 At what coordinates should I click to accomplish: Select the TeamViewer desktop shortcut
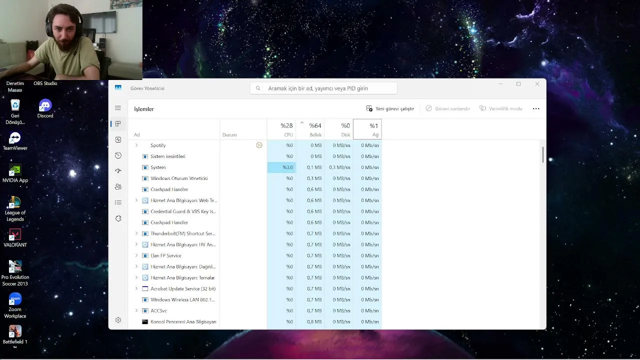(x=15, y=141)
